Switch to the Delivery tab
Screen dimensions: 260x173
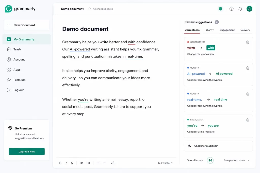245,30
